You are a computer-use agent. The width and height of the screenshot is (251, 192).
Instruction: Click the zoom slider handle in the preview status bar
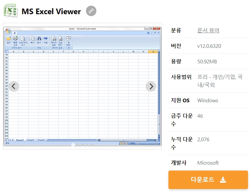coord(146,143)
